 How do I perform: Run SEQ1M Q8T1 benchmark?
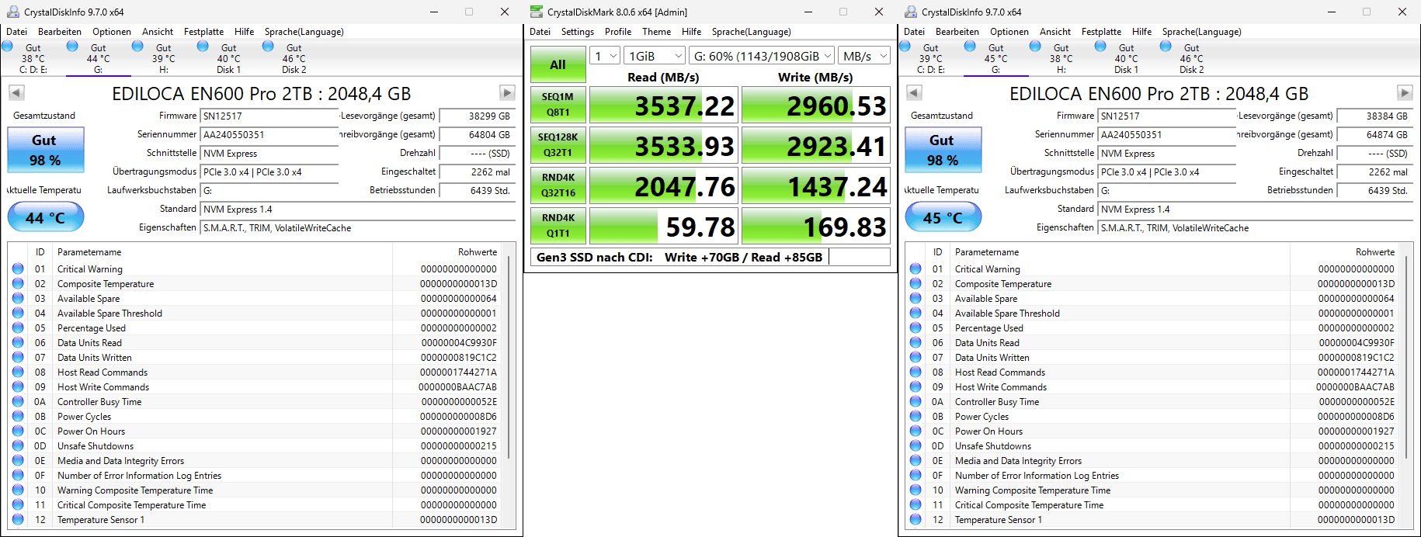(558, 105)
